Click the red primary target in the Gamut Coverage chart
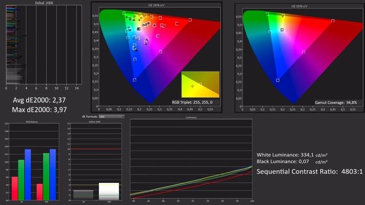 click(x=333, y=21)
